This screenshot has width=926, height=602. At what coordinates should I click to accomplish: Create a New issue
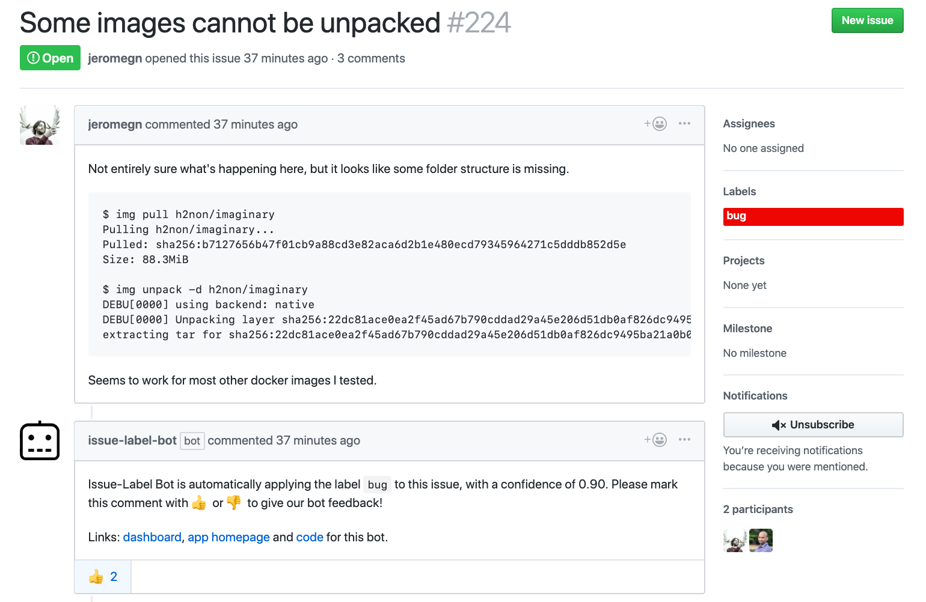(867, 20)
